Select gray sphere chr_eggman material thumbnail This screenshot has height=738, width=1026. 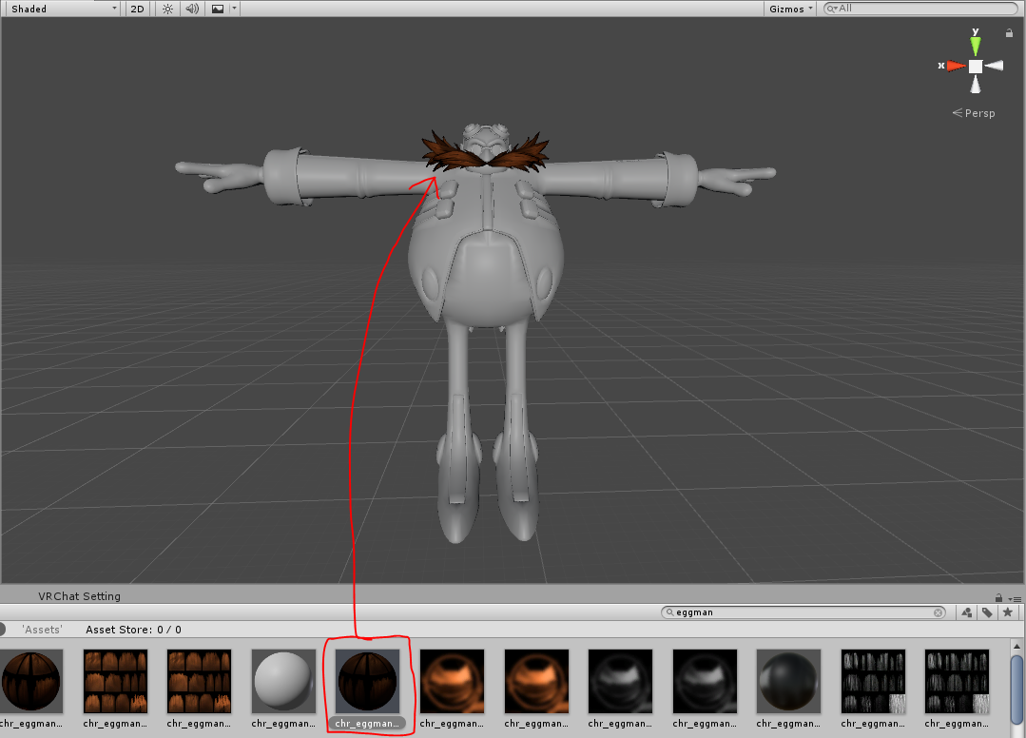click(283, 681)
